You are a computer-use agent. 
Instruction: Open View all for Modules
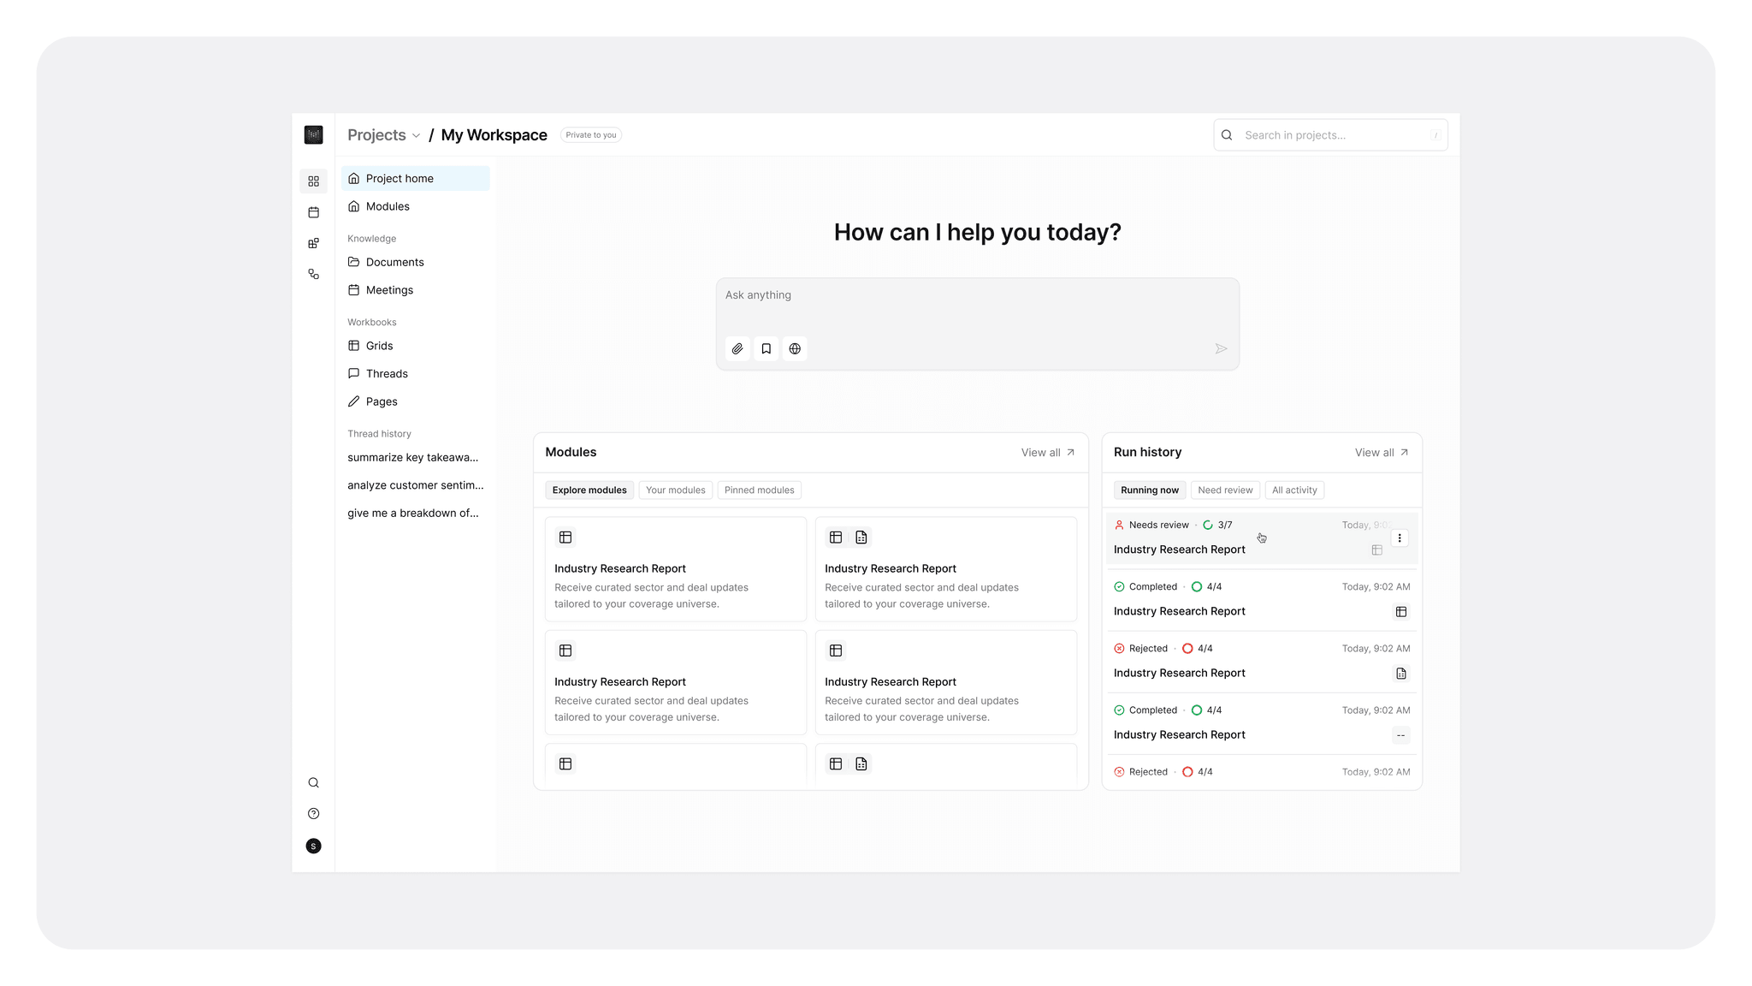1047,453
